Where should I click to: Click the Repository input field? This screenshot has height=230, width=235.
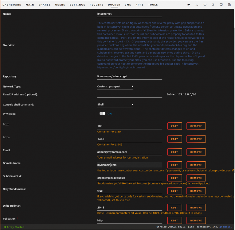130,76
